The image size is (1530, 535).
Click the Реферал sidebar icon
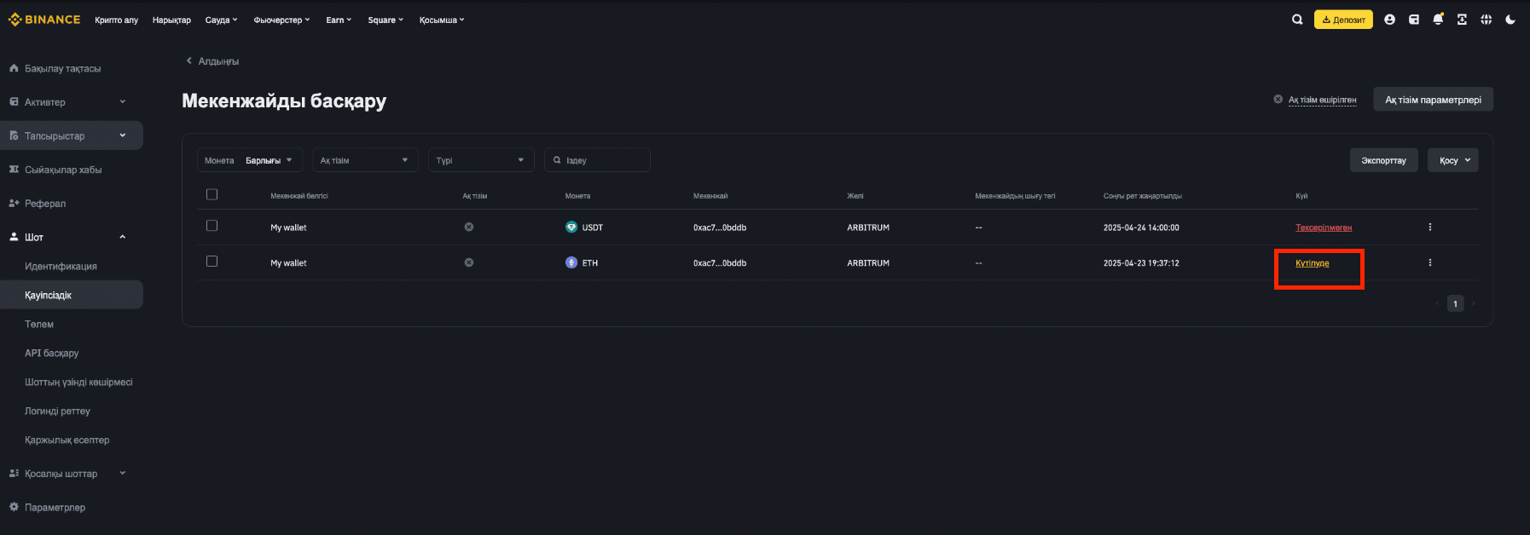[x=14, y=204]
